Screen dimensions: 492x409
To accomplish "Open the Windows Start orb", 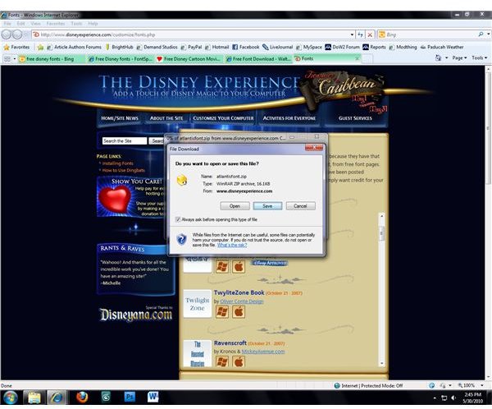I will (x=11, y=398).
